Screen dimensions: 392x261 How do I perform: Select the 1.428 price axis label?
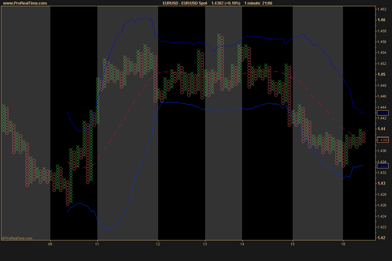(x=382, y=194)
